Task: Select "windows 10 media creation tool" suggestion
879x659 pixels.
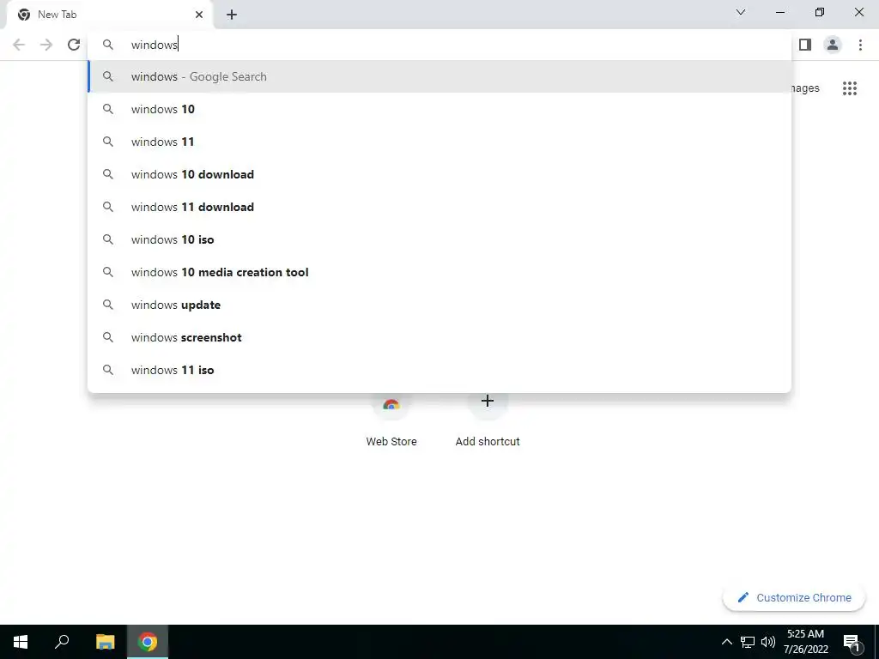Action: pyautogui.click(x=439, y=272)
